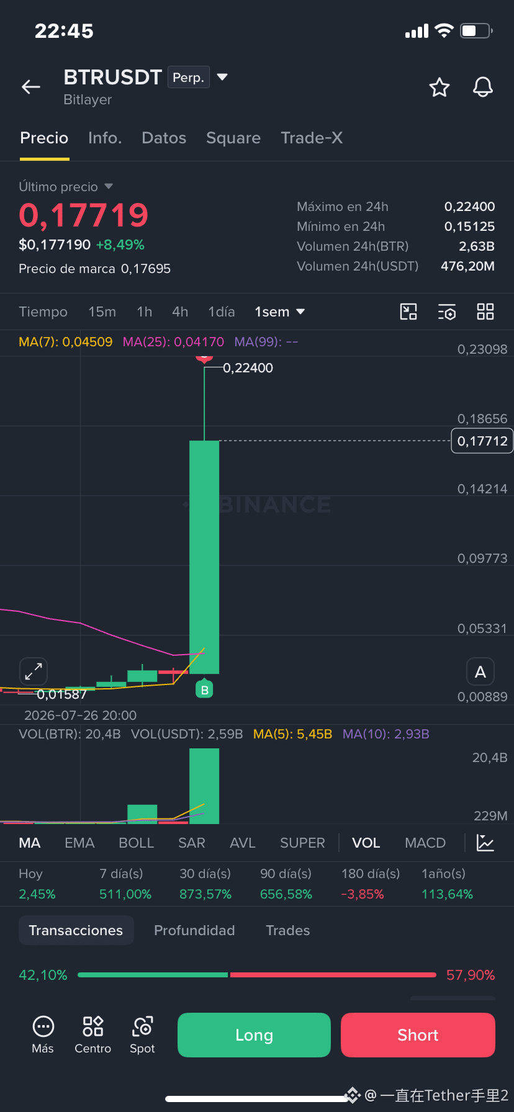Open the Trades tab

pyautogui.click(x=287, y=930)
